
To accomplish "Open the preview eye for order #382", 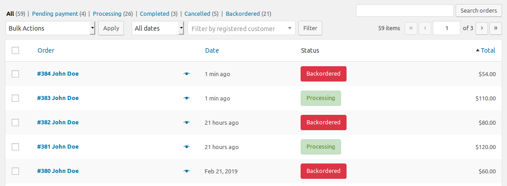I will coord(187,122).
